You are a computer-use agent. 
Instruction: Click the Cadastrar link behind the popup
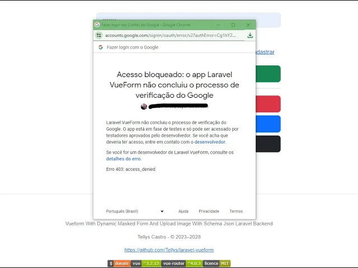coord(265,52)
